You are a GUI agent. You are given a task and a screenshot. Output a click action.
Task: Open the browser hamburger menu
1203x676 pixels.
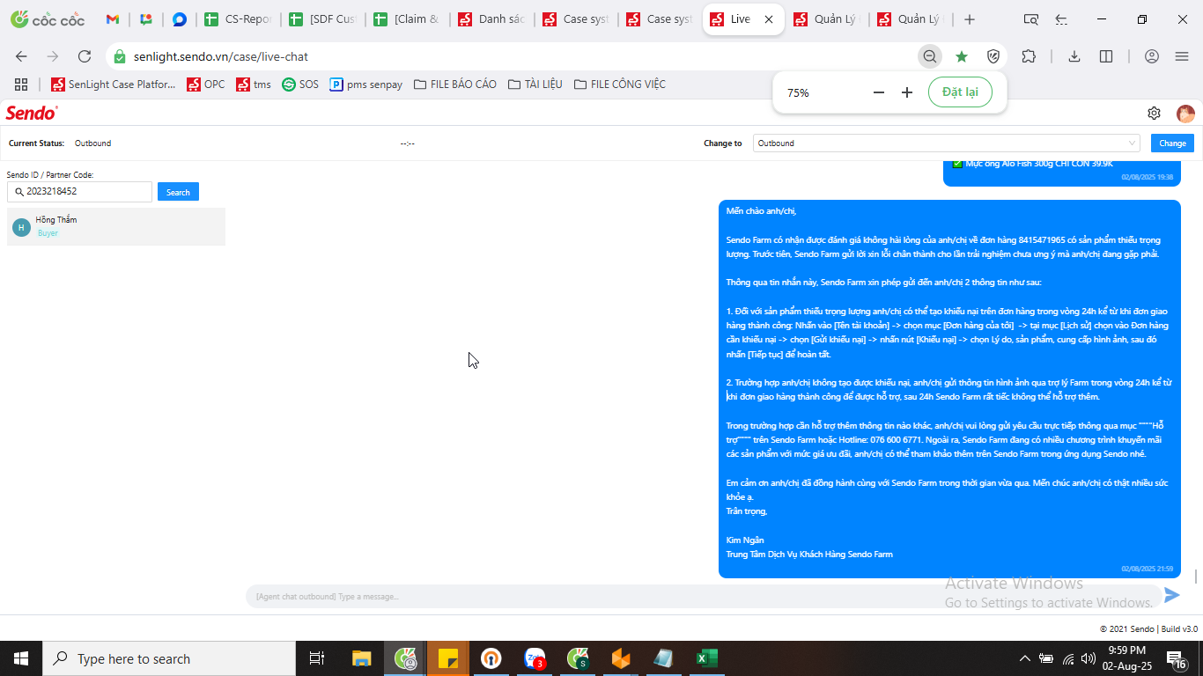pos(1182,56)
